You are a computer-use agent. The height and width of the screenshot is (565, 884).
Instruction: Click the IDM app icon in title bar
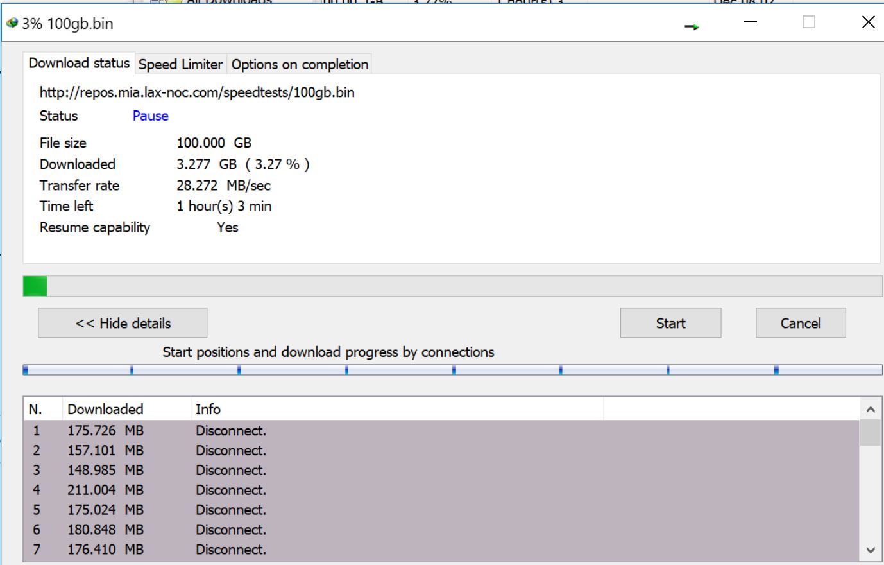pyautogui.click(x=12, y=24)
